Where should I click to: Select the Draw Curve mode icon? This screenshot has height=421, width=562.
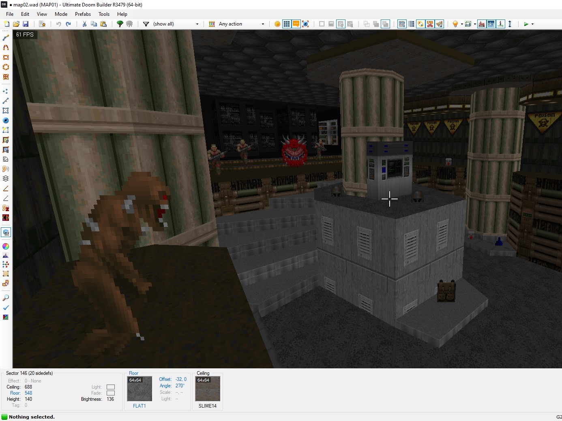tap(6, 47)
